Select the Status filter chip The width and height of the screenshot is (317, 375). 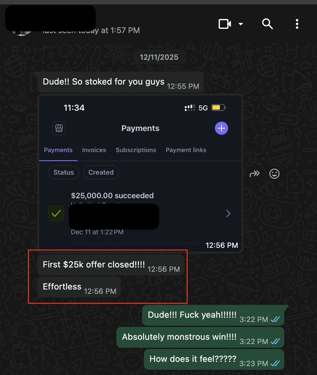pyautogui.click(x=64, y=172)
